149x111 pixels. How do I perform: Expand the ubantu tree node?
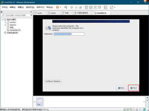5,25
